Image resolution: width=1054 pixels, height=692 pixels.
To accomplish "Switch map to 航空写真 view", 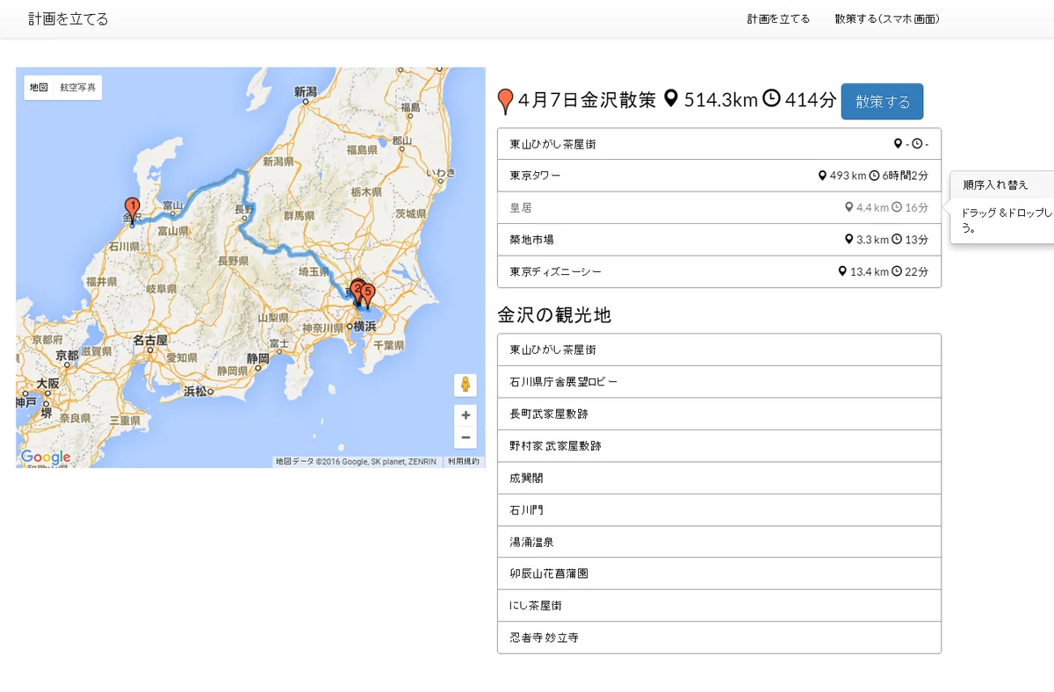I will pos(78,88).
